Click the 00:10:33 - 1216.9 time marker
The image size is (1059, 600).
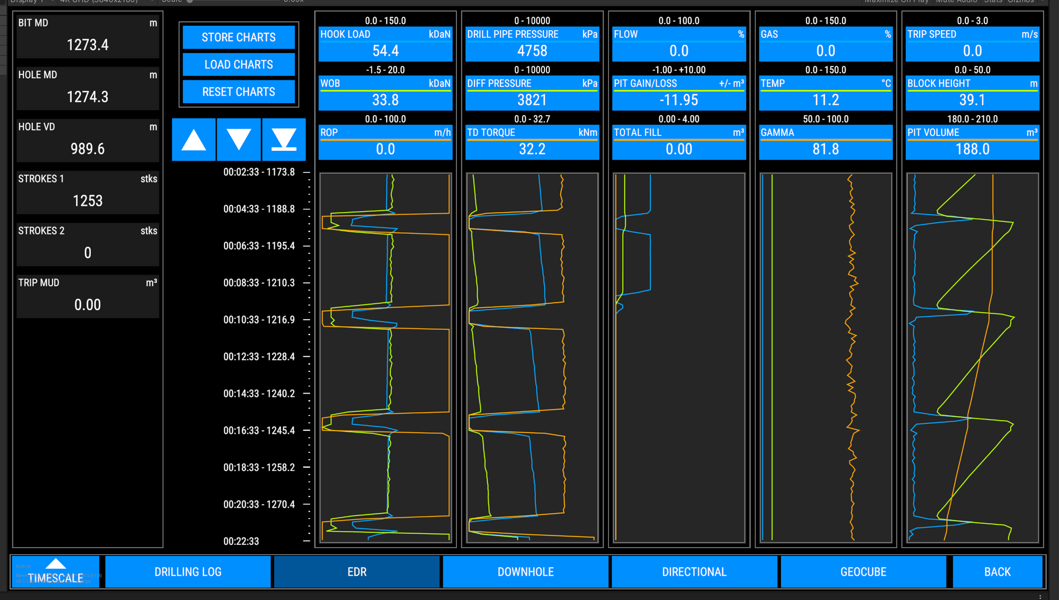point(259,320)
